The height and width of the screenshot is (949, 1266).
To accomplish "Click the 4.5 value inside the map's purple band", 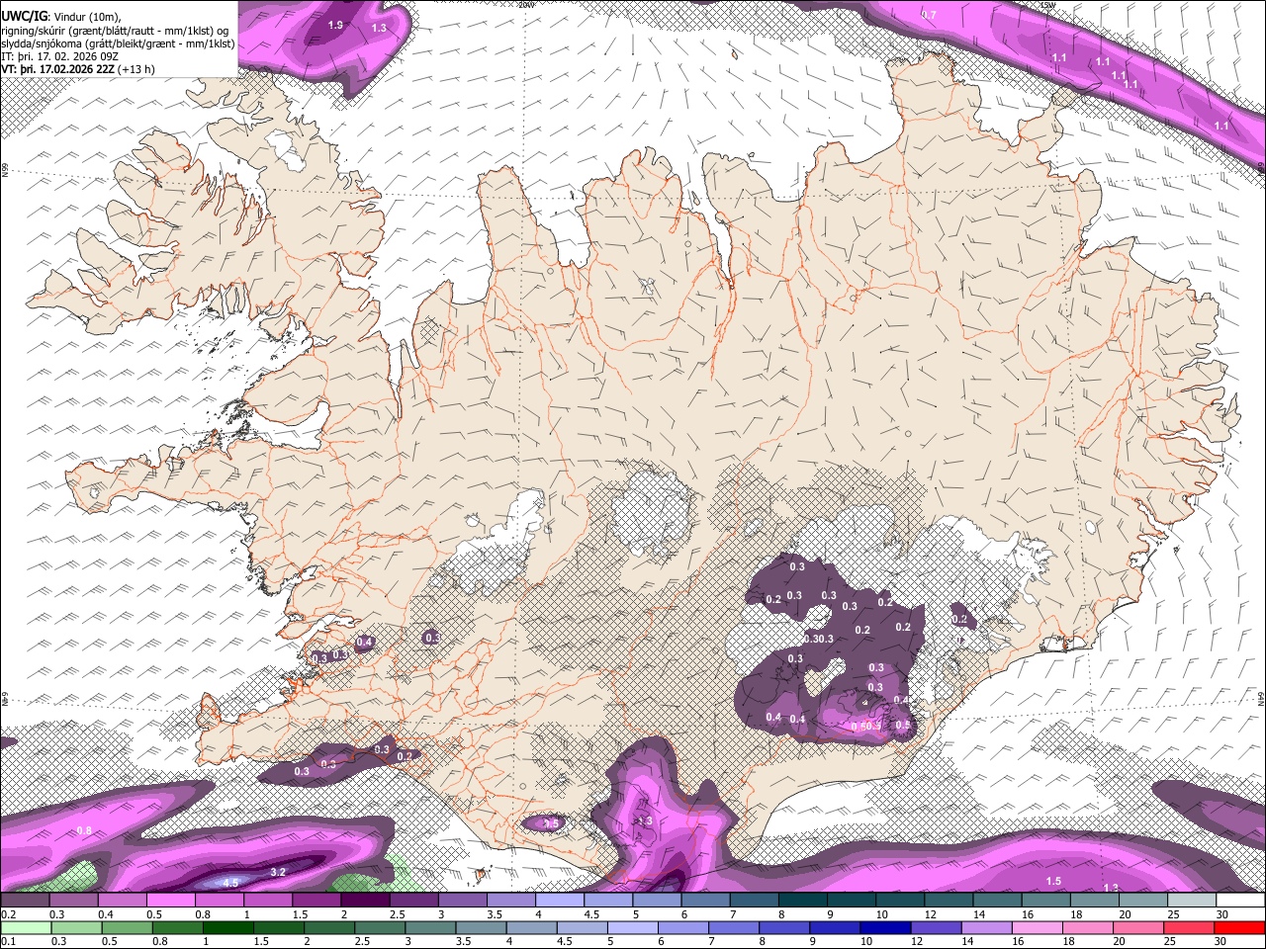I will point(231,883).
